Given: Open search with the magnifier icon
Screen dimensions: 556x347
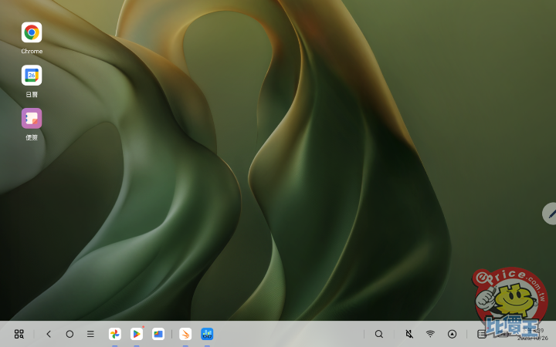Looking at the screenshot, I should [x=379, y=334].
